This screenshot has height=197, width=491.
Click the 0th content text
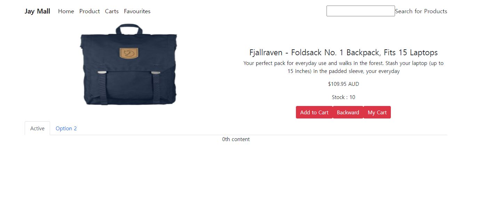[x=236, y=139]
